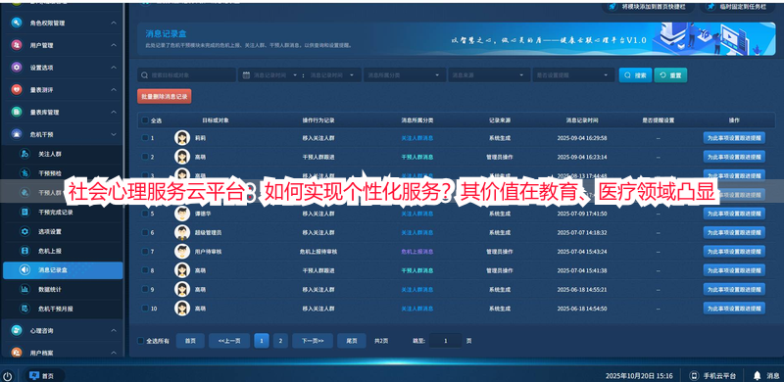
Task: Click 莉莉's avatar in row 1
Action: (182, 137)
